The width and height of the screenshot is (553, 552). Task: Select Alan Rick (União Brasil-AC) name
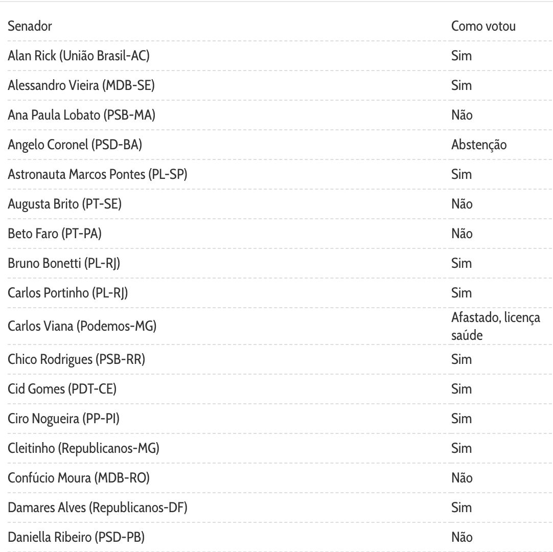click(79, 56)
